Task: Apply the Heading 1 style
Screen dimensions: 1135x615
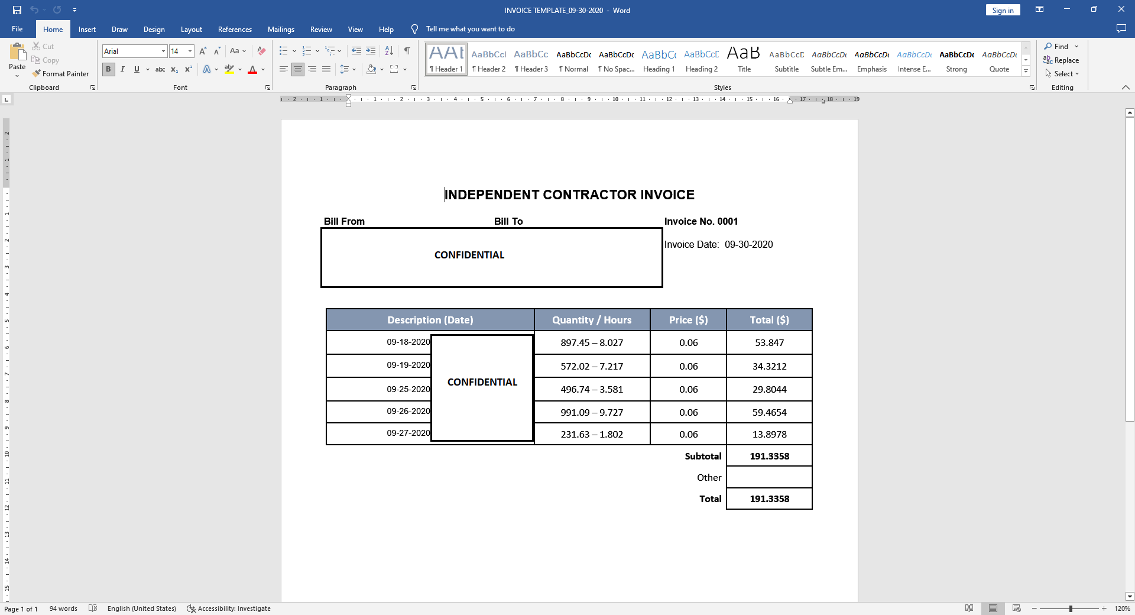Action: [659, 60]
